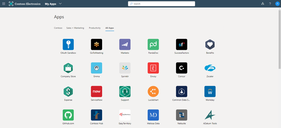281x128 pixels.
Task: Launch the Emma app icon
Action: point(96,68)
